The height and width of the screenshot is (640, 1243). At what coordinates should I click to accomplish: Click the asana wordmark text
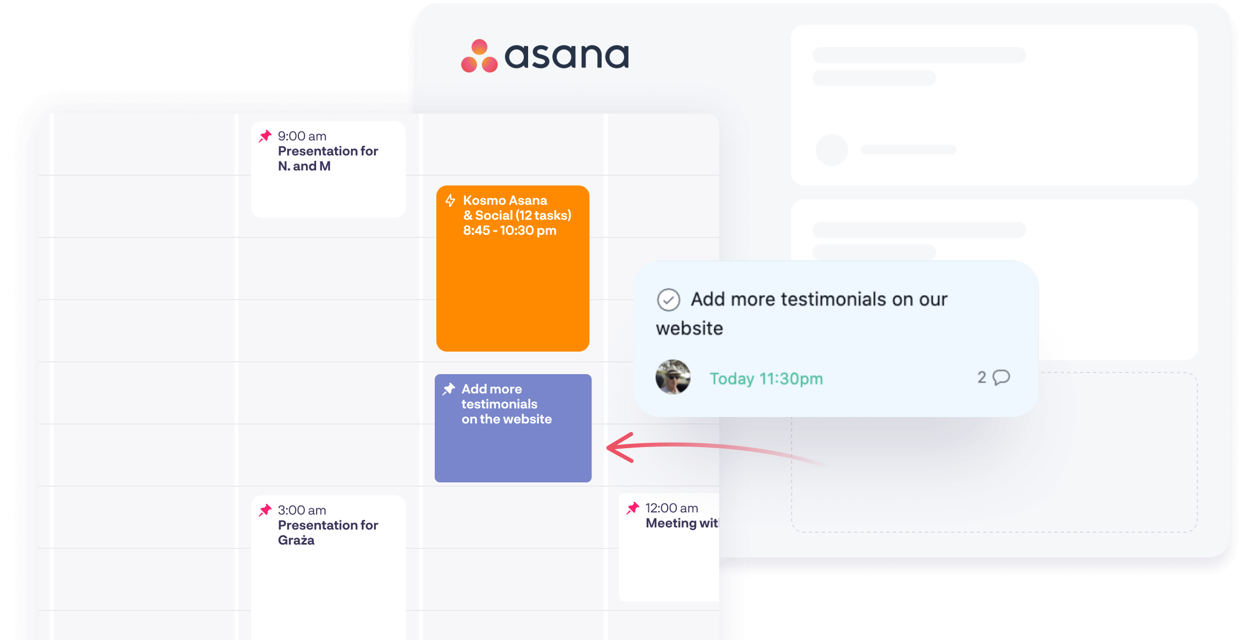[x=567, y=55]
